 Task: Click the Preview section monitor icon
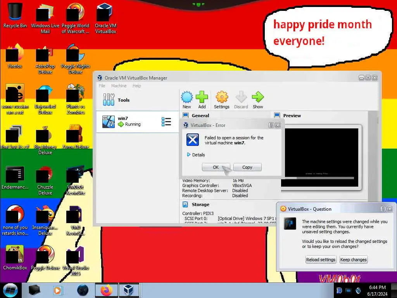pyautogui.click(x=277, y=115)
